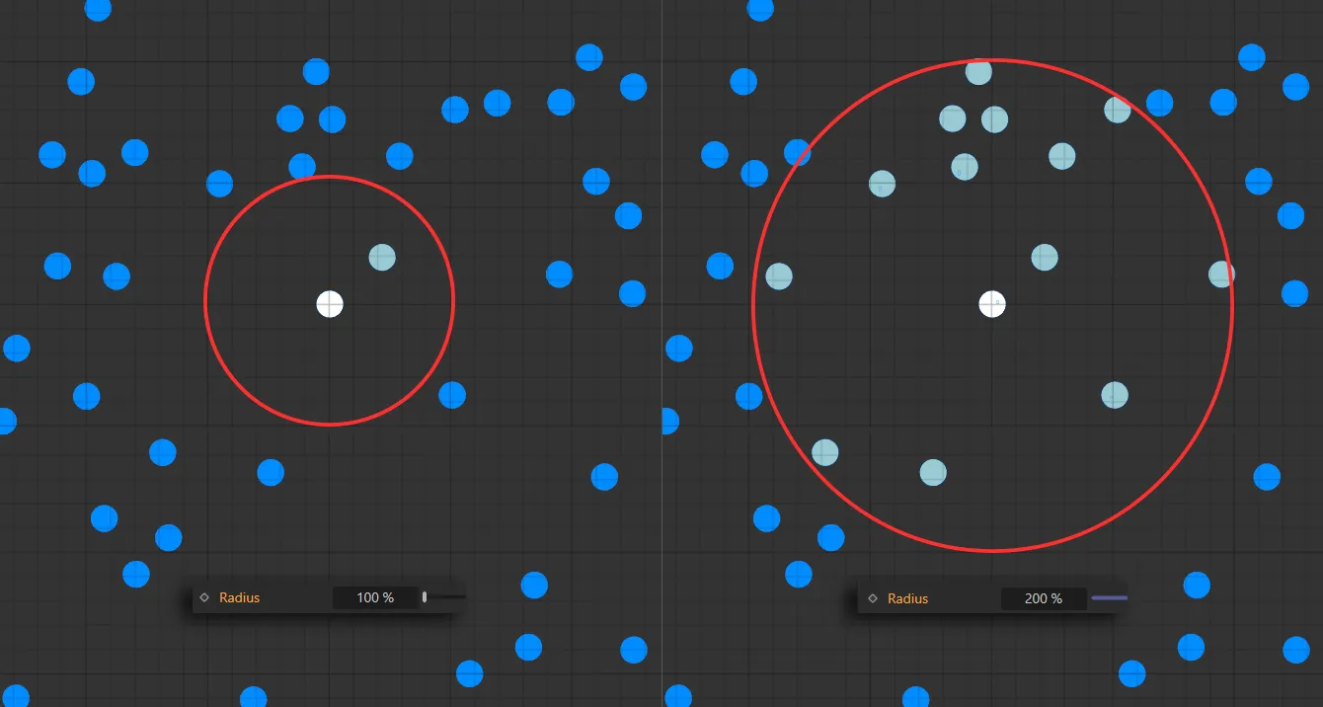
Task: Click the purple slider track next to 200 %
Action: point(1108,597)
